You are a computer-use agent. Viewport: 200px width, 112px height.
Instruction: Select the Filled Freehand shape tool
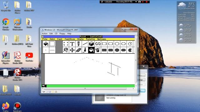tap(130, 50)
